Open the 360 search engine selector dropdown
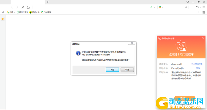This screenshot has width=207, height=110. (161, 7)
